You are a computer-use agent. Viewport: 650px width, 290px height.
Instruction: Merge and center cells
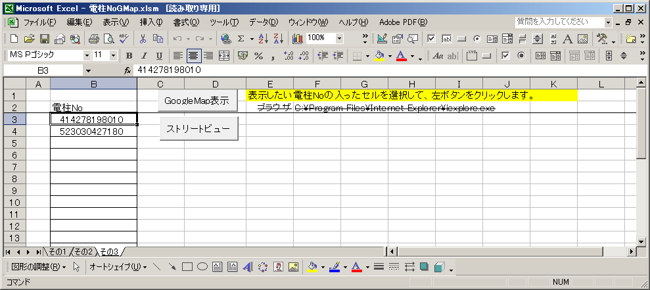point(224,56)
